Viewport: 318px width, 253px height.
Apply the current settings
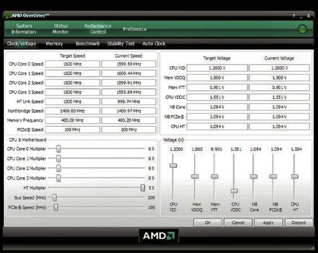(268, 222)
